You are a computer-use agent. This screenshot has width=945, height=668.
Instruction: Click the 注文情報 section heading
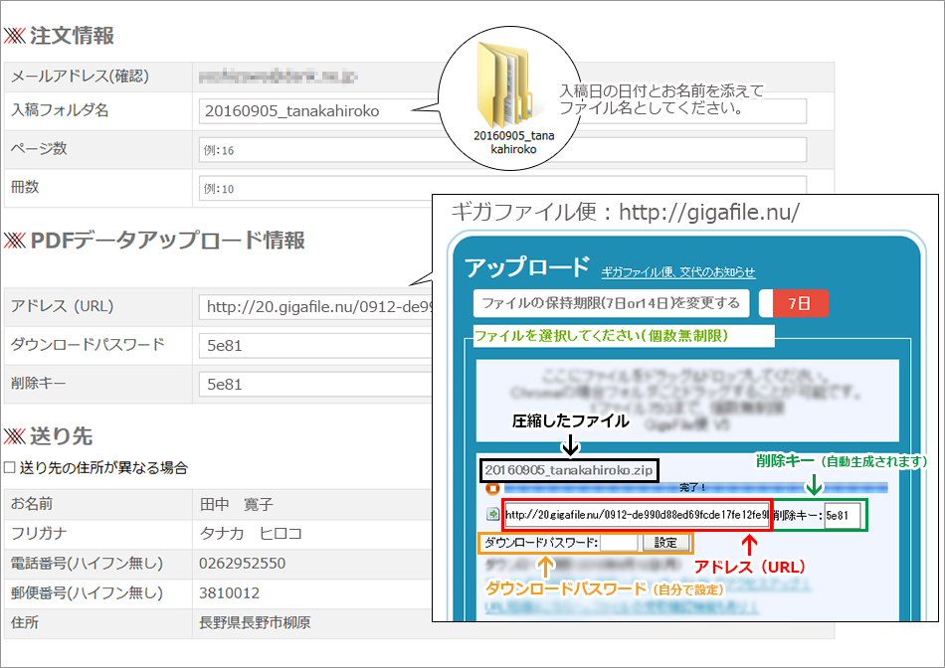tap(72, 36)
